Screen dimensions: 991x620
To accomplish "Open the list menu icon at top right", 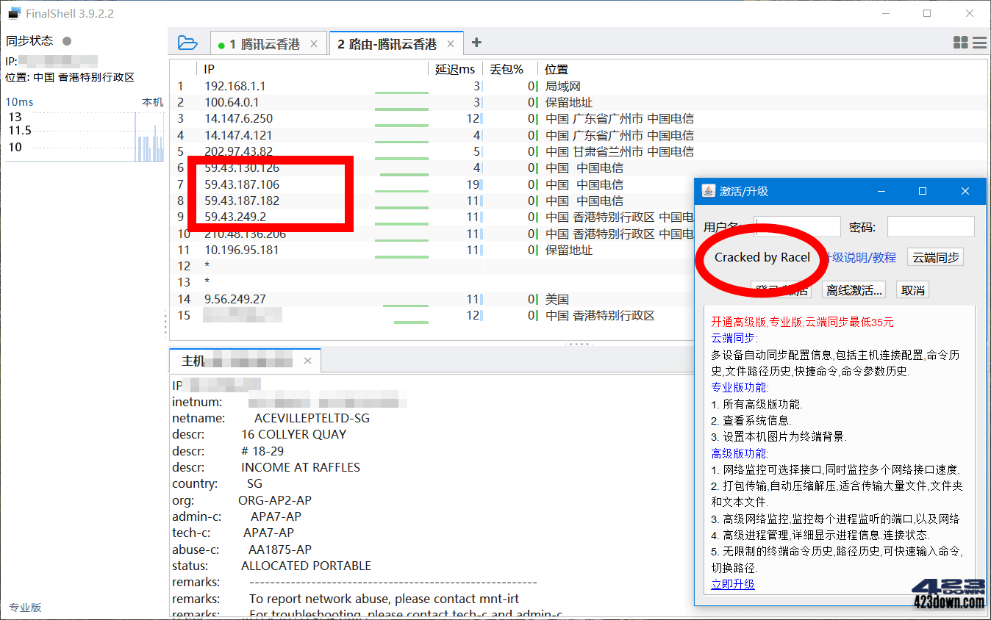I will 980,43.
